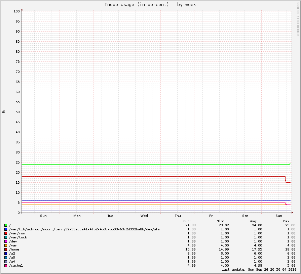301x274 pixels.
Task: Click the '50' y-axis label
Action: coord(18,112)
